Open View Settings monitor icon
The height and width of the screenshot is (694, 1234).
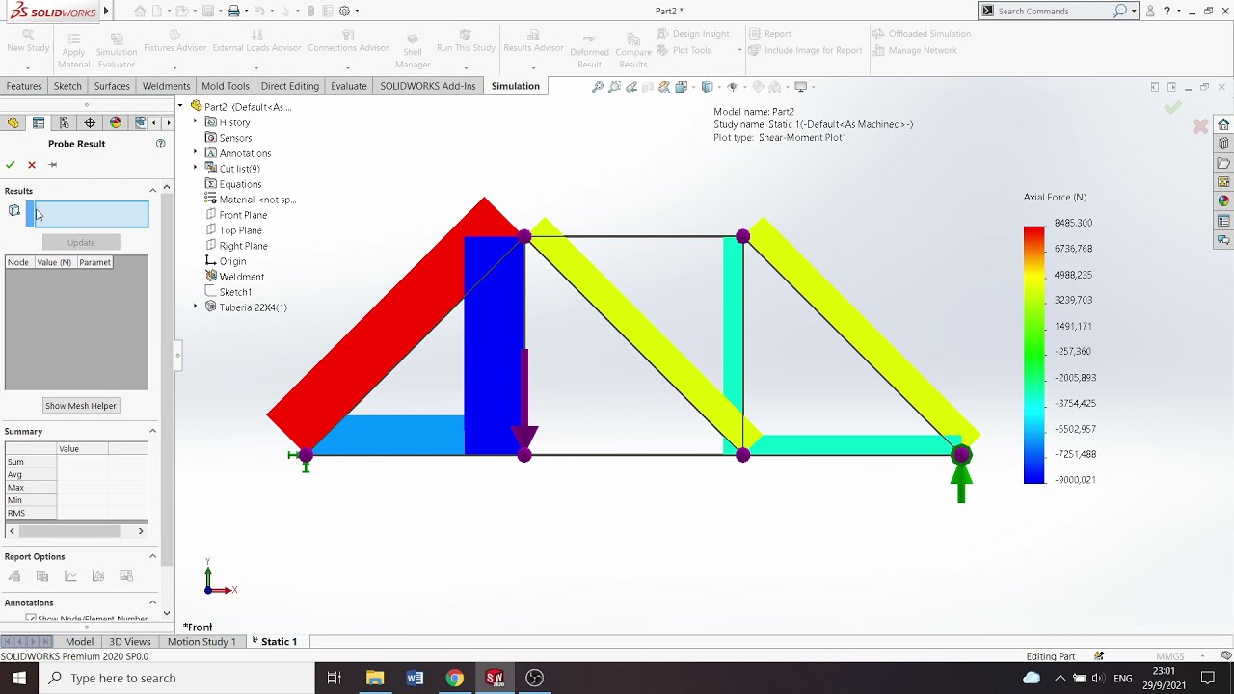point(801,87)
